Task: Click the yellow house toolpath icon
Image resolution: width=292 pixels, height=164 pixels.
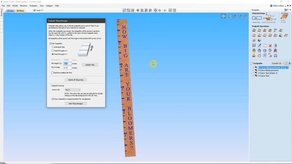Action: coord(254,51)
